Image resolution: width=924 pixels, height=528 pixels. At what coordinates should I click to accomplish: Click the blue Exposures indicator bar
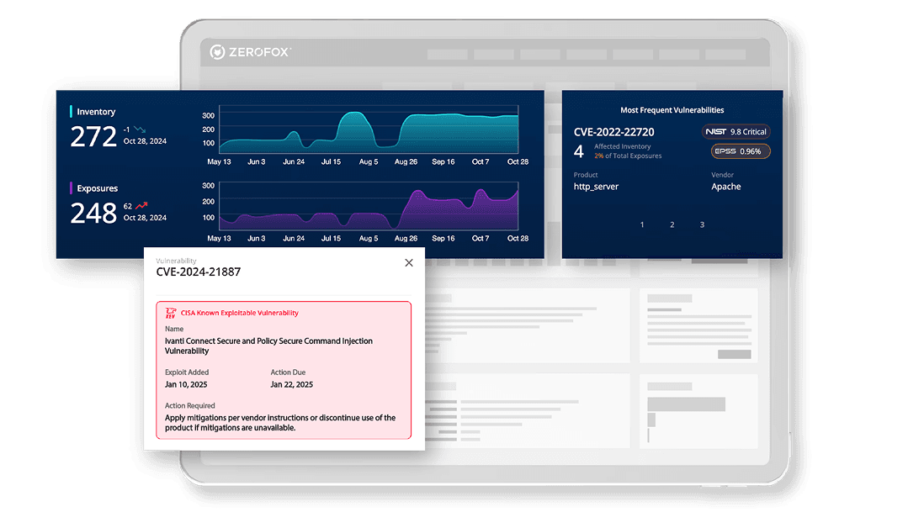72,188
